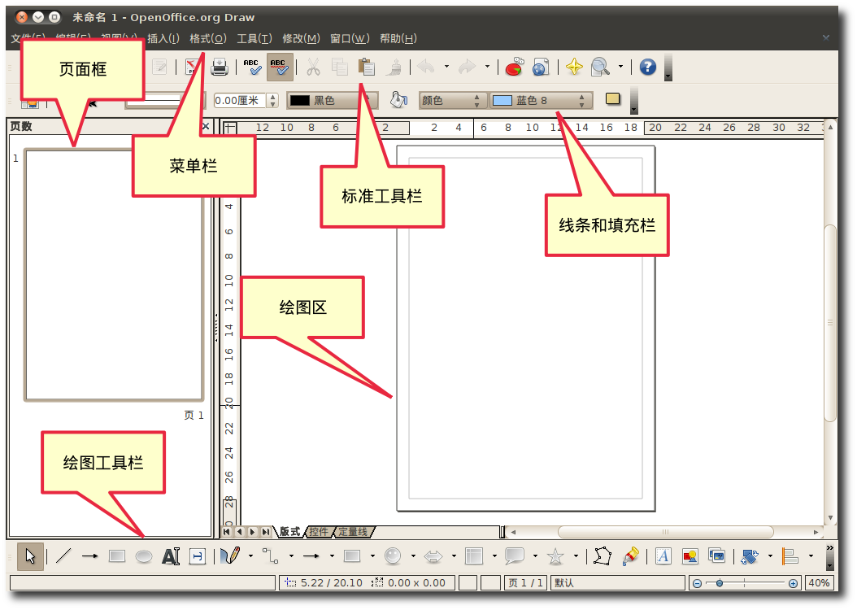This screenshot has height=610, width=857.
Task: Select the Block Arrows tool
Action: pos(433,556)
